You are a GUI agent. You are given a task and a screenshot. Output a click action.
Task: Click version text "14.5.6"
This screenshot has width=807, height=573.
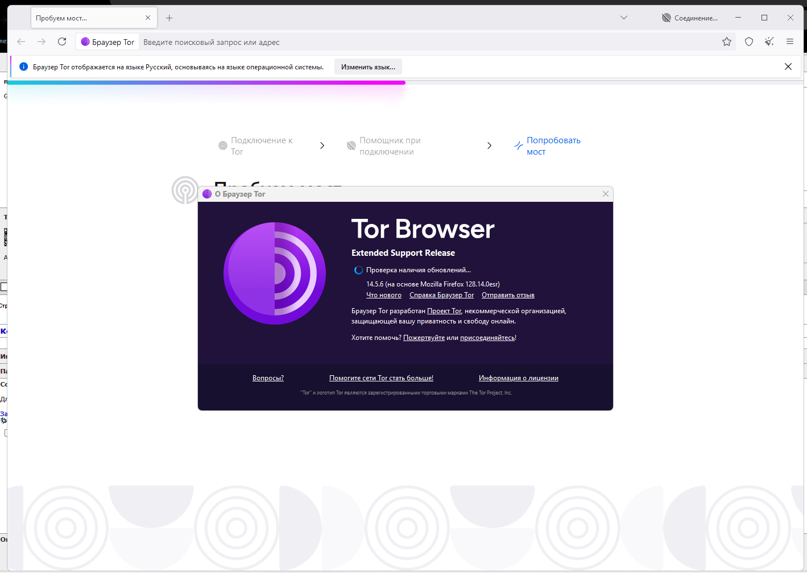click(x=375, y=284)
